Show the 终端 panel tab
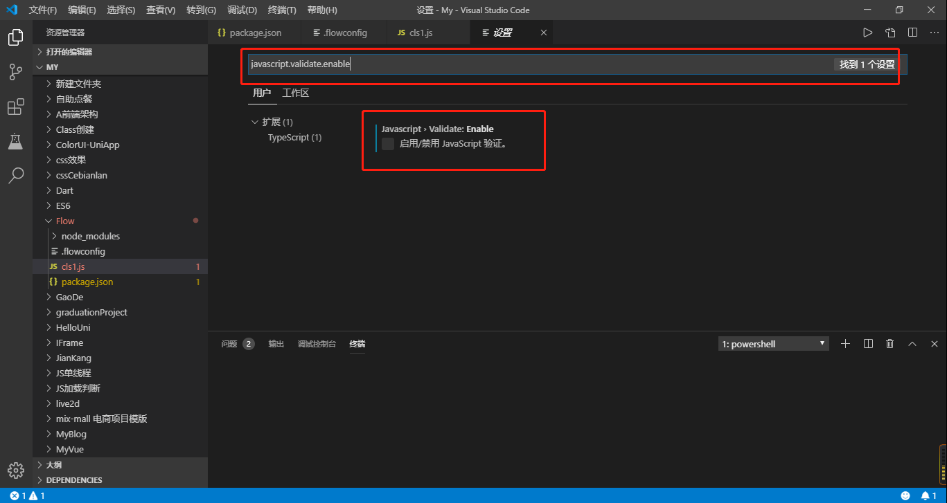The image size is (947, 503). (357, 344)
